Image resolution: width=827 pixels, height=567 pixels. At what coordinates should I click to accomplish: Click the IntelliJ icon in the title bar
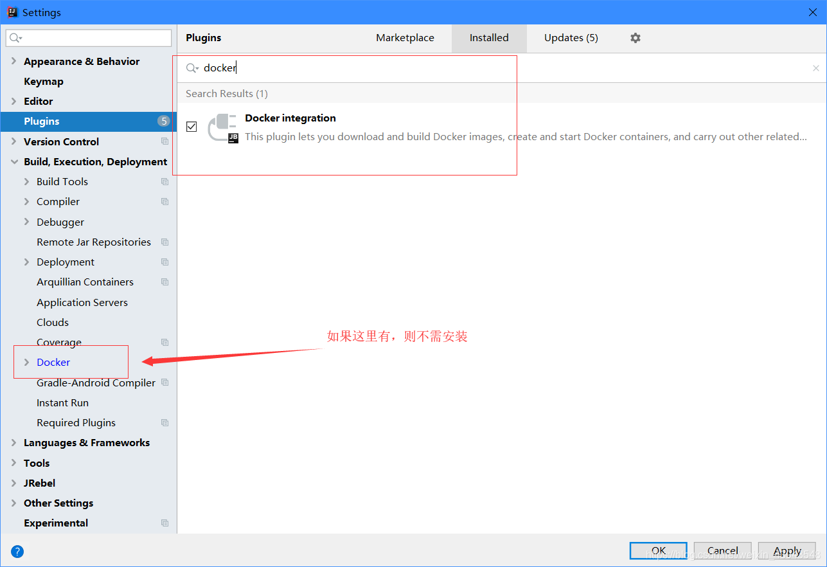12,12
